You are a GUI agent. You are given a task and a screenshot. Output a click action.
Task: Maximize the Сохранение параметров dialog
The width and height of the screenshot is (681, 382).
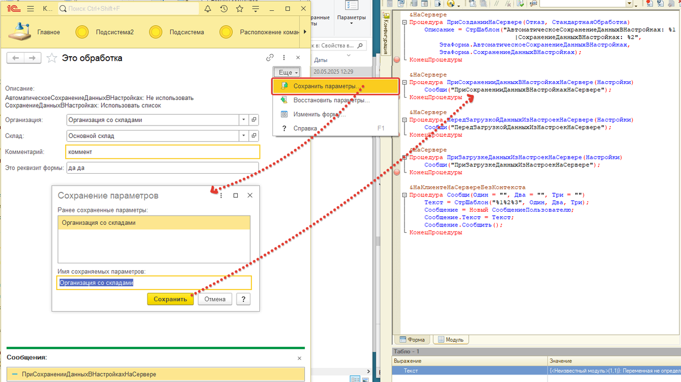click(236, 195)
